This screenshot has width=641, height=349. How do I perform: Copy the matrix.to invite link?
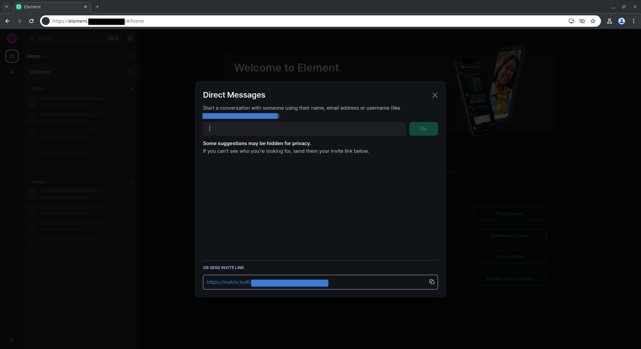coord(432,282)
